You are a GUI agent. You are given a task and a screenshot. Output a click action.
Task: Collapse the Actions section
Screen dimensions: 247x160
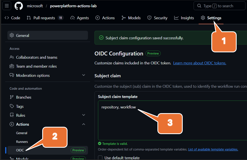tap(84, 124)
